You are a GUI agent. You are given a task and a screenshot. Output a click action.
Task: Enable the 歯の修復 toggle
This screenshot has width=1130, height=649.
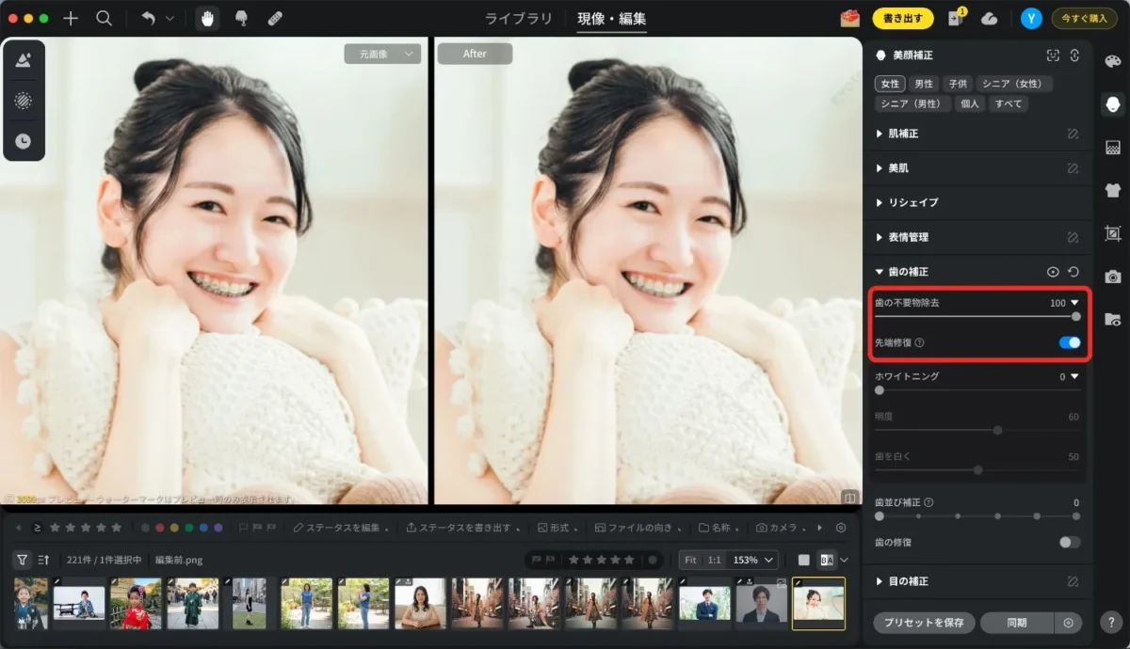coord(1070,543)
